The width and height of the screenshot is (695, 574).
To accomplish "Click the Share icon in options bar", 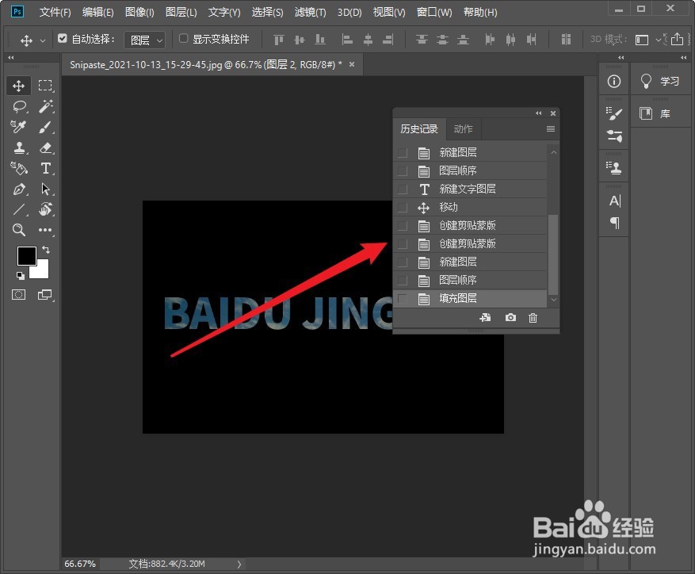I will [677, 39].
